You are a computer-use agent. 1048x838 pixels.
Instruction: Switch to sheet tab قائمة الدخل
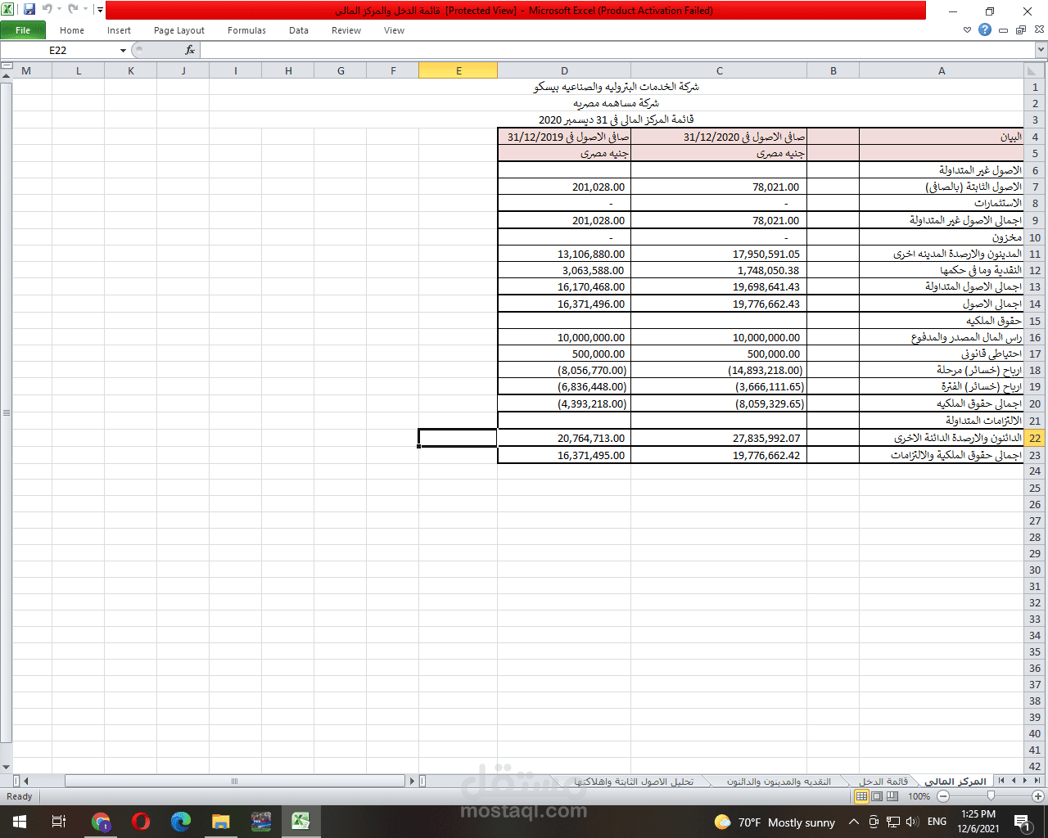(883, 782)
